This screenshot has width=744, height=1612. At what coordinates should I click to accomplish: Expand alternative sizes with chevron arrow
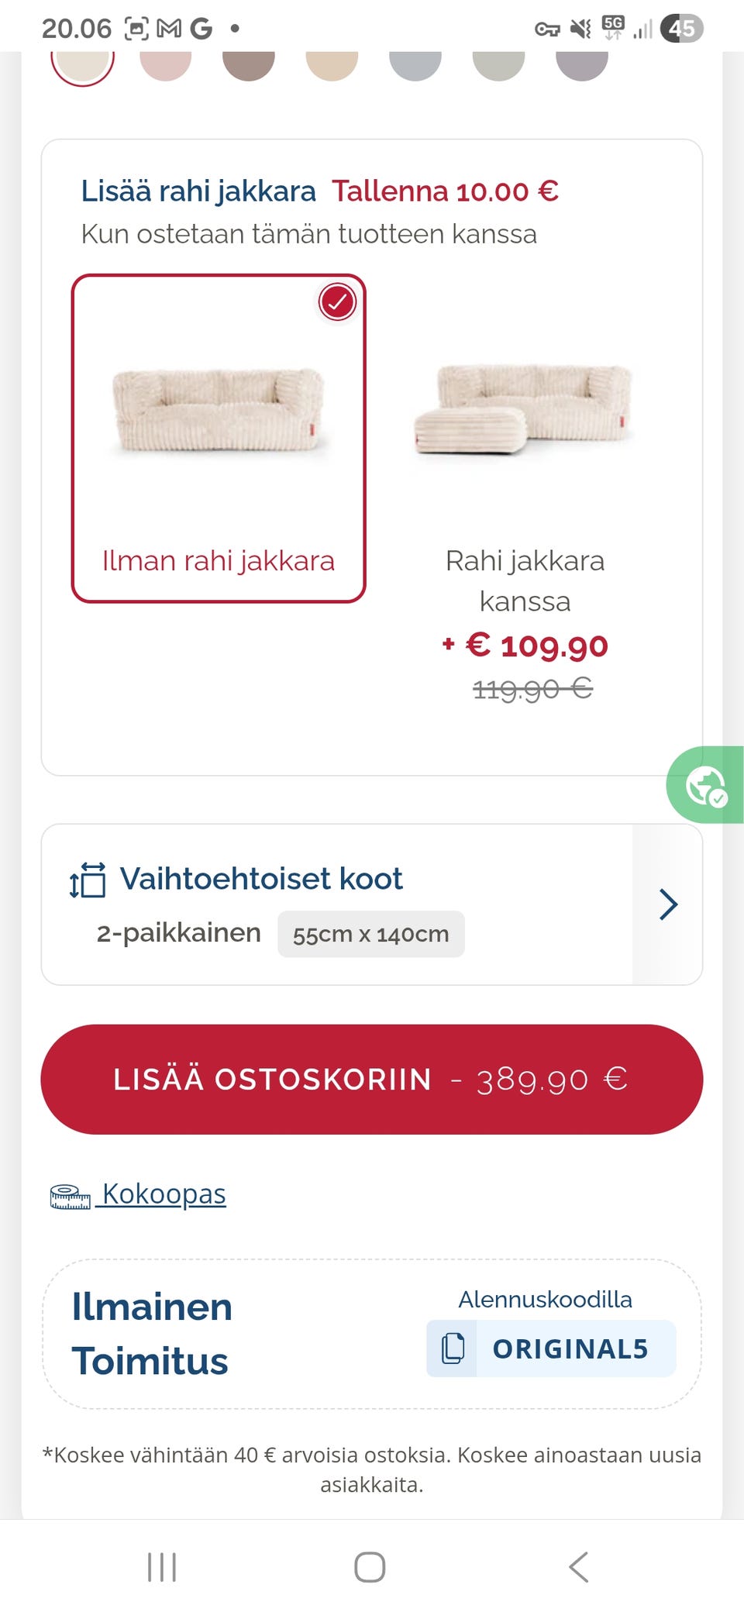click(668, 904)
